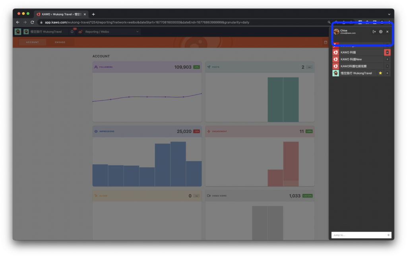The height and width of the screenshot is (257, 407).
Task: Click the Impressions card header
Action: pyautogui.click(x=147, y=131)
